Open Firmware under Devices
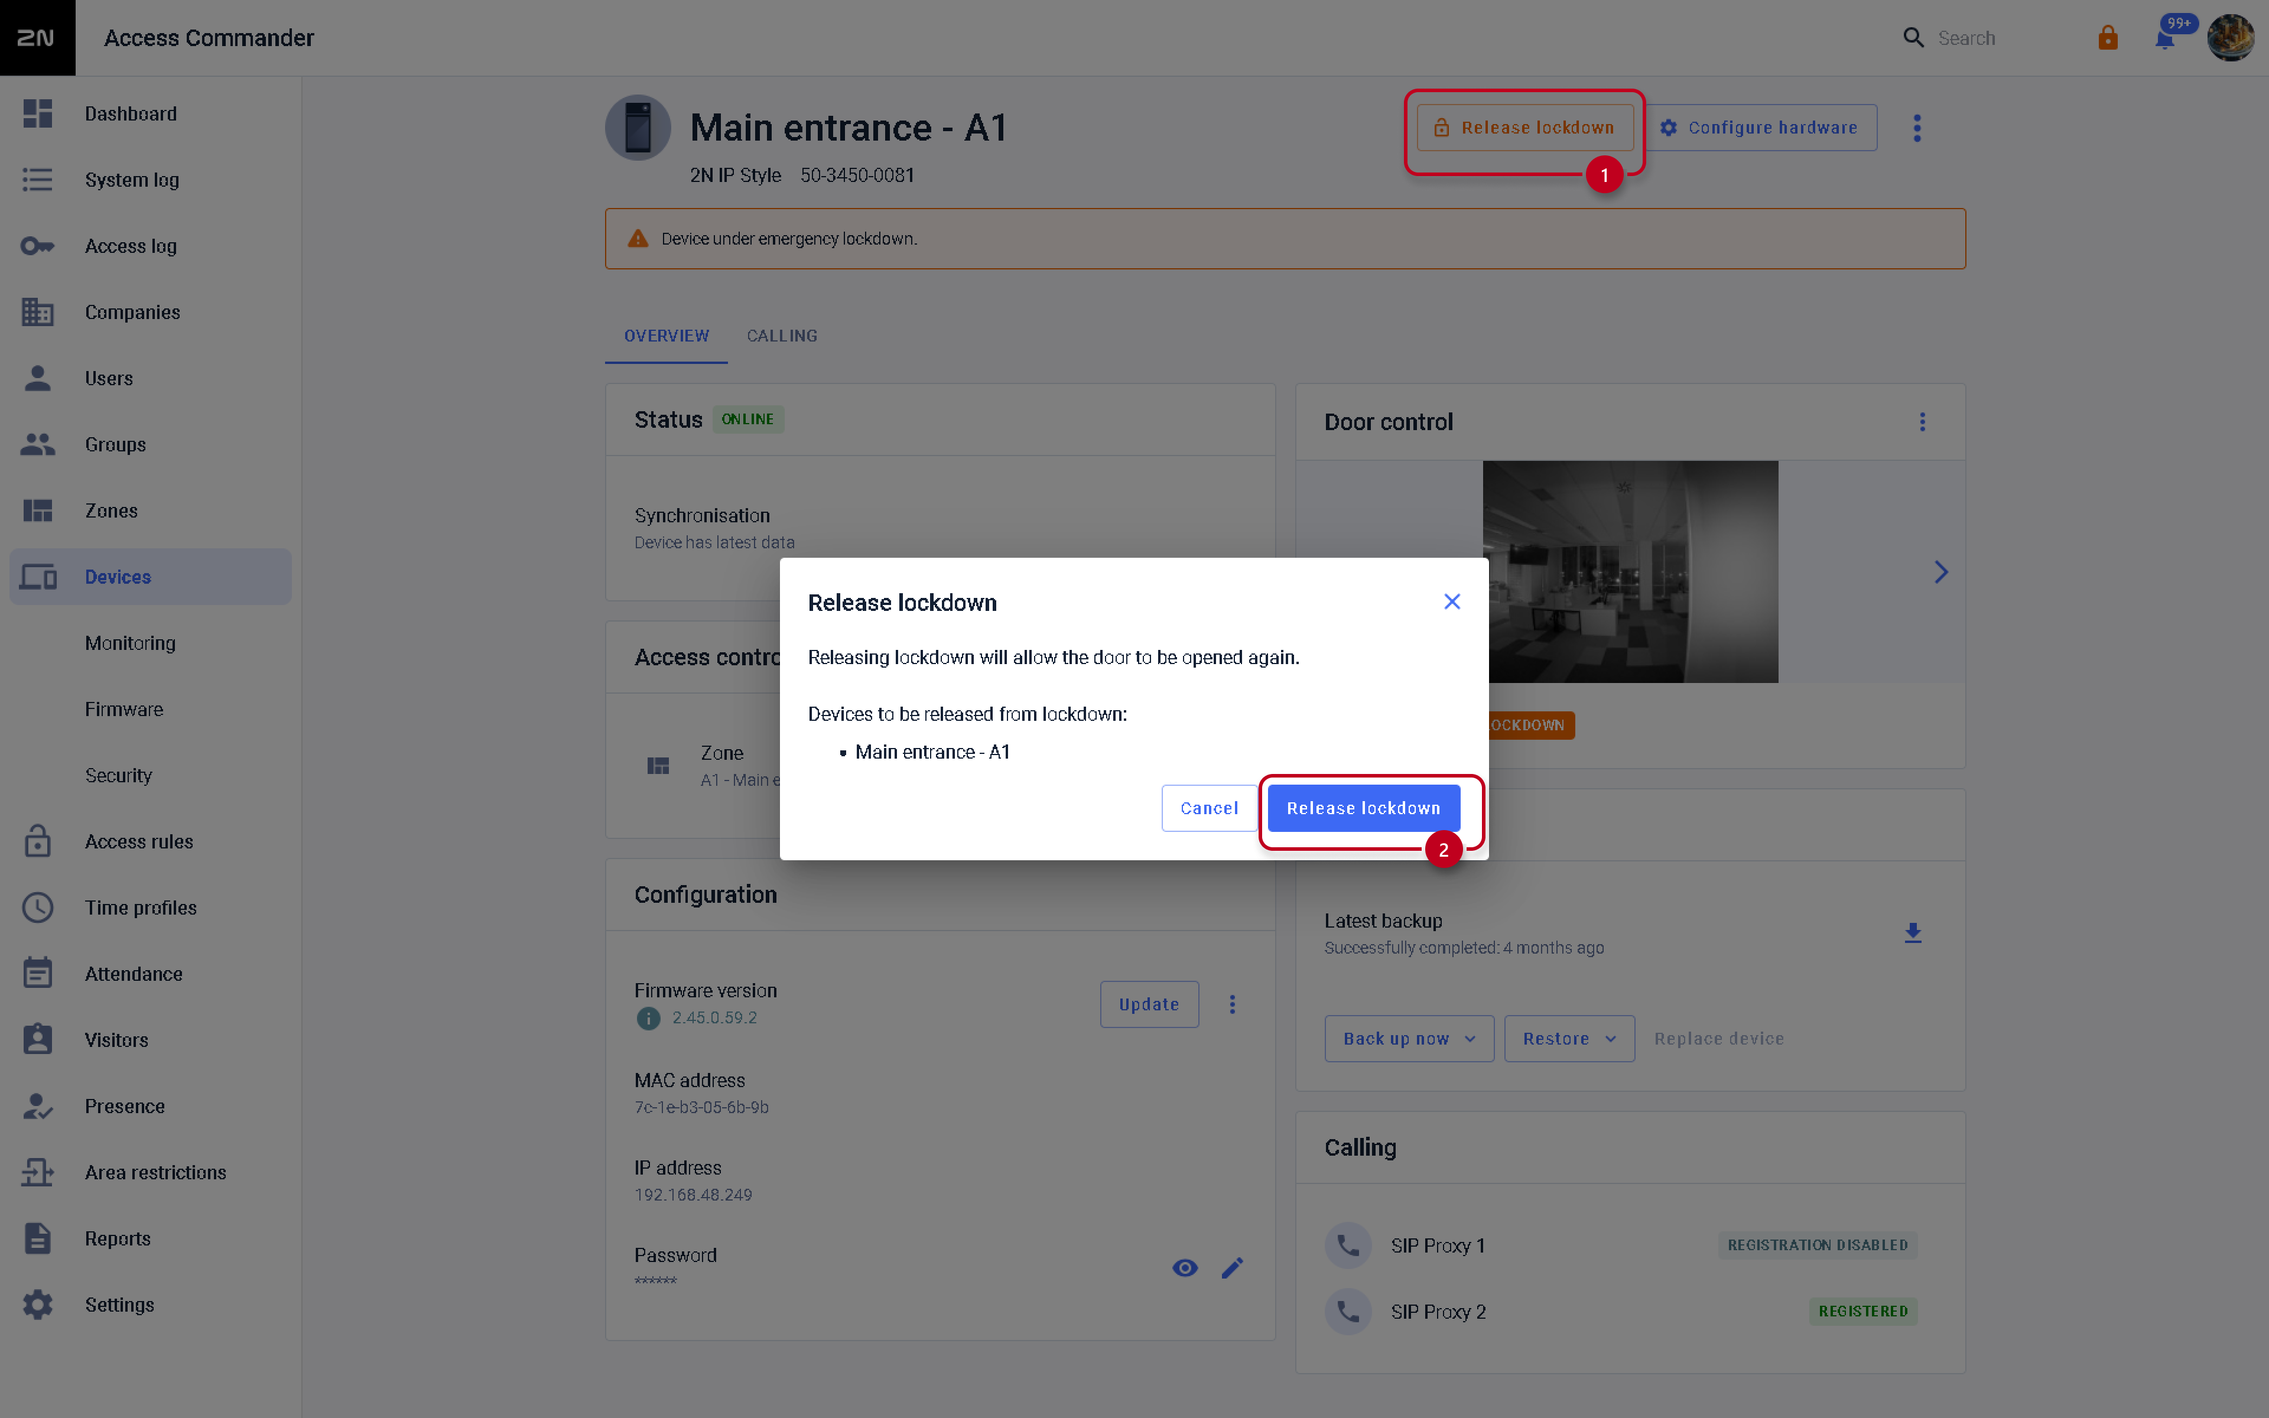The height and width of the screenshot is (1418, 2269). tap(123, 709)
